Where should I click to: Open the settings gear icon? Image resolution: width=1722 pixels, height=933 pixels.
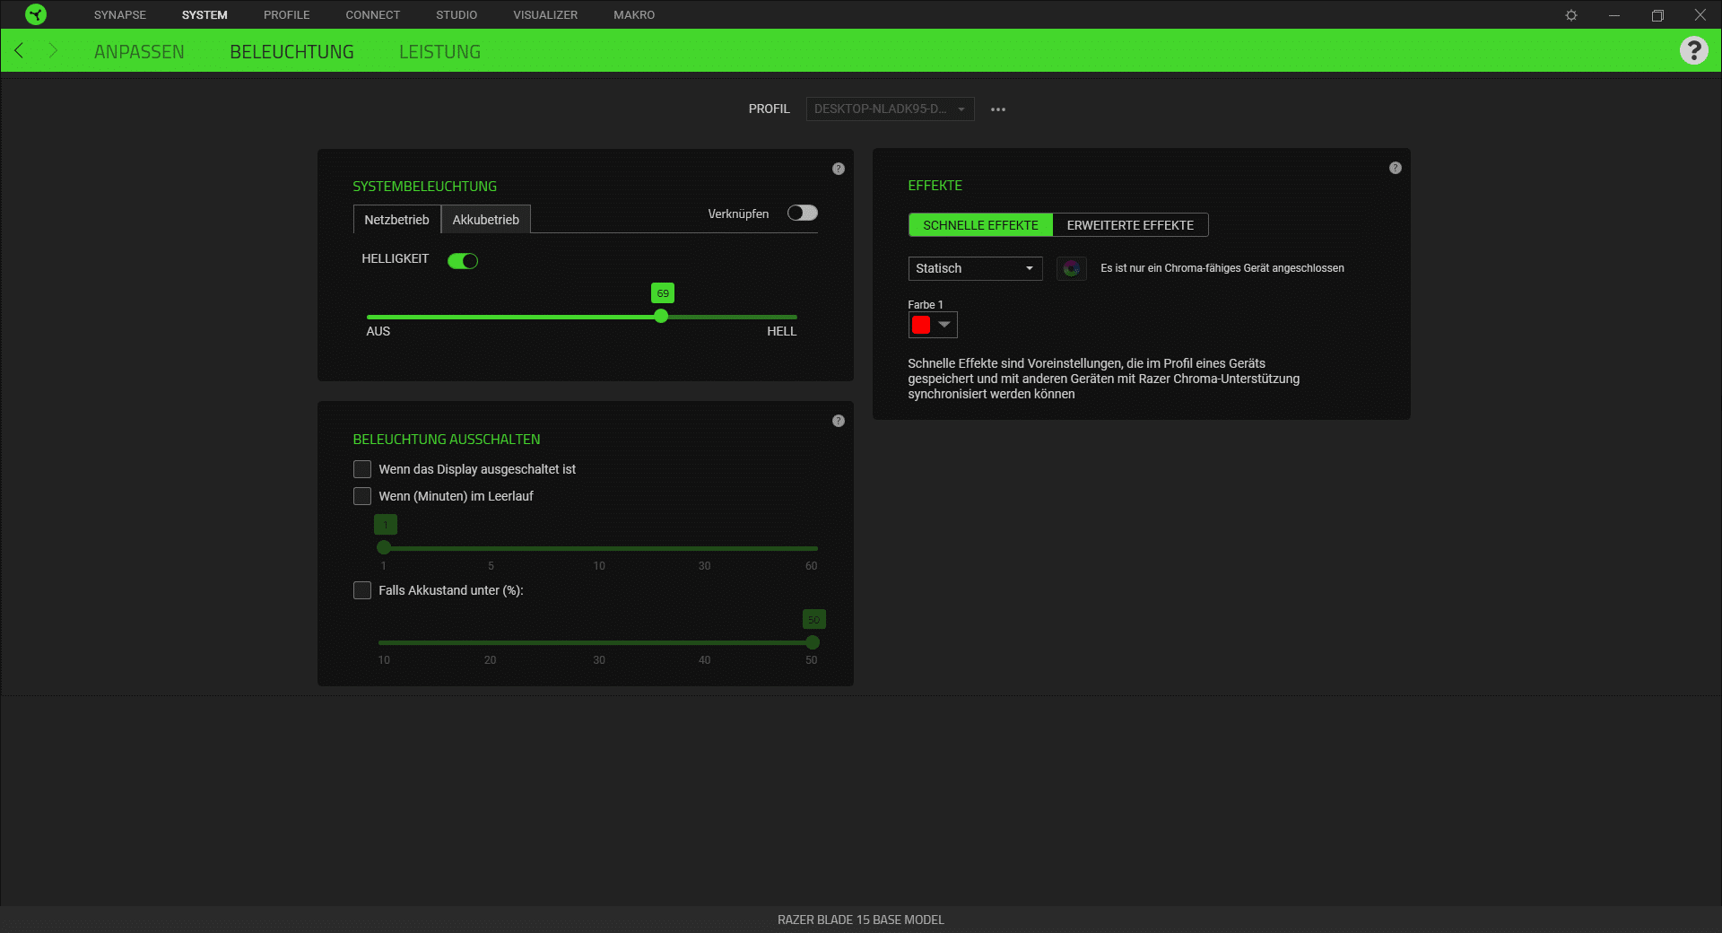1570,15
